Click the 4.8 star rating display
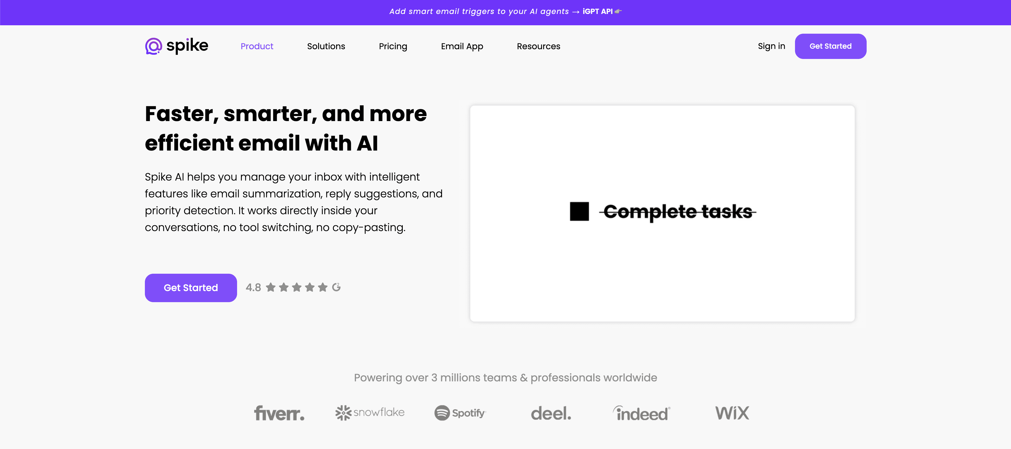1011x449 pixels. tap(253, 287)
